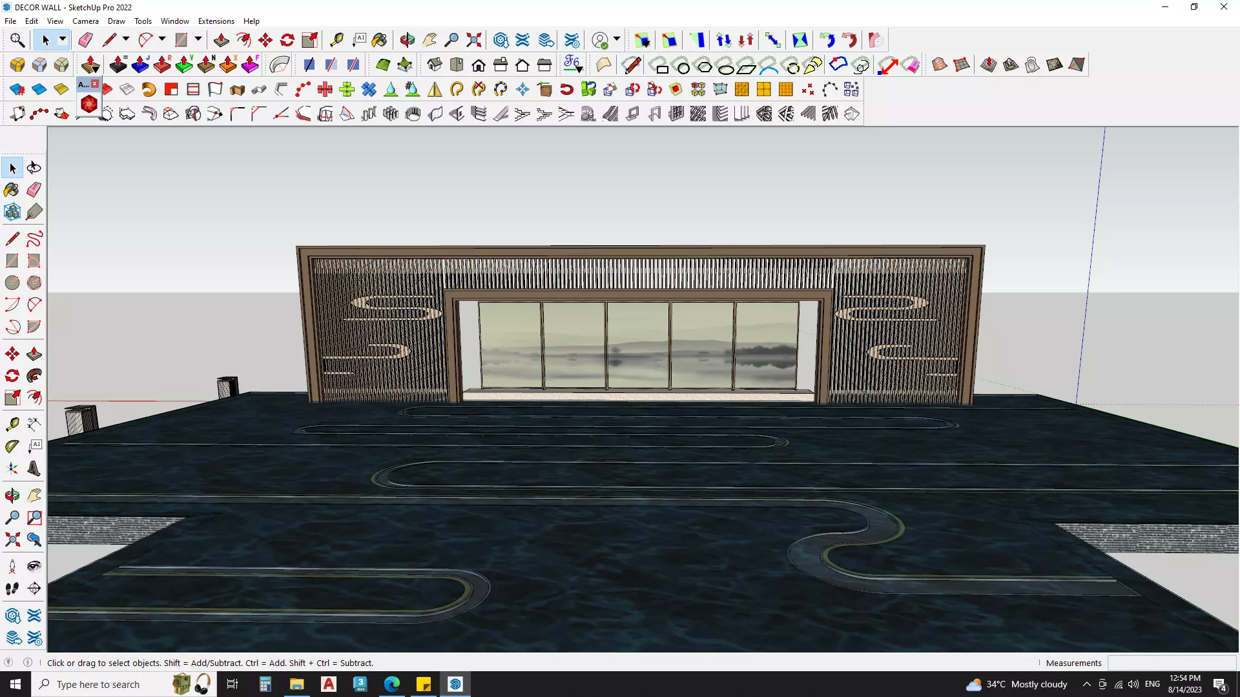Viewport: 1240px width, 697px height.
Task: Select the Circle tool in the left toolbox
Action: [12, 283]
